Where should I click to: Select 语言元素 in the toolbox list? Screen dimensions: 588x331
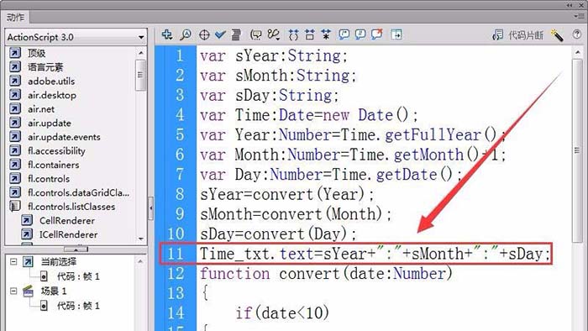click(45, 67)
